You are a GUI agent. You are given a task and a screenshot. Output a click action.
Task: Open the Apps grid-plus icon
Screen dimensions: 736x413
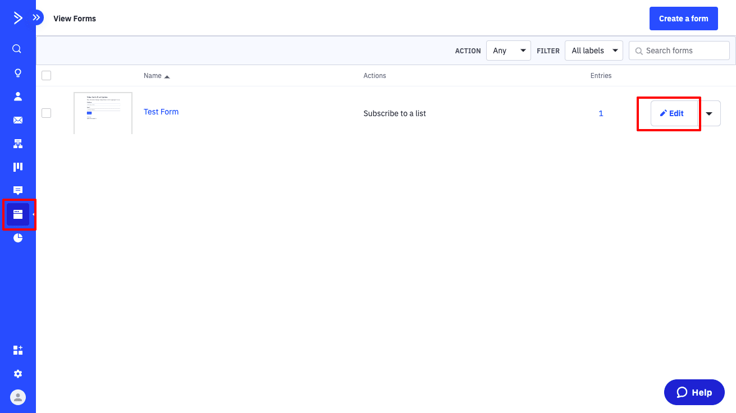[17, 350]
